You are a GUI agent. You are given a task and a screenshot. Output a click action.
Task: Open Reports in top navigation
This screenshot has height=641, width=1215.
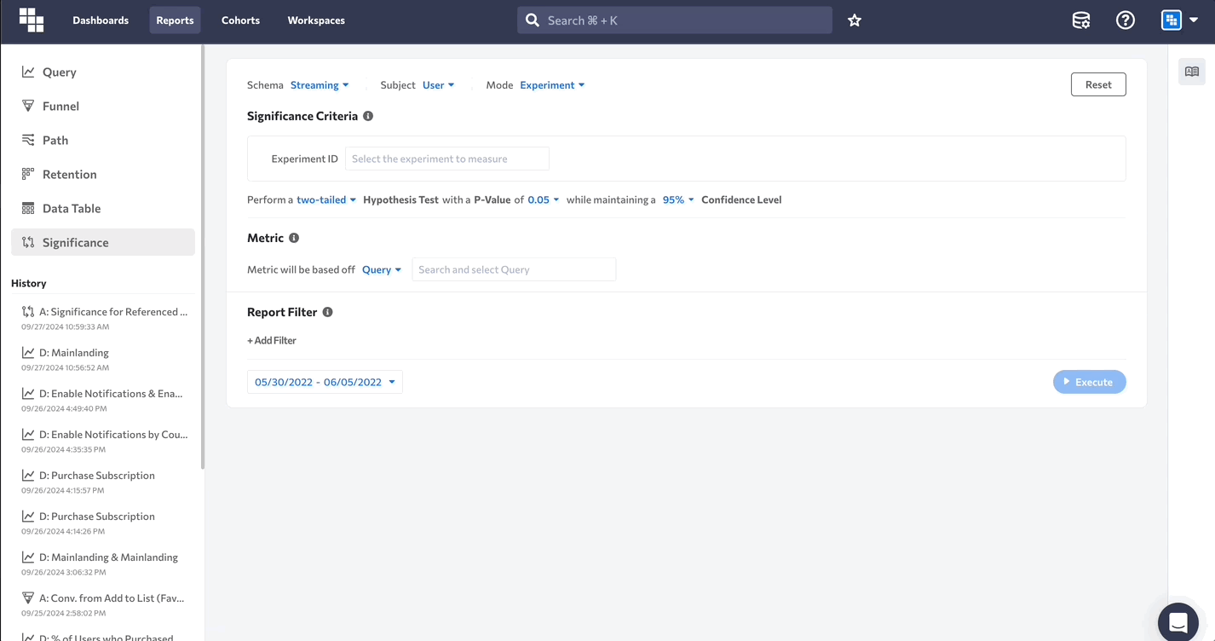click(x=175, y=20)
